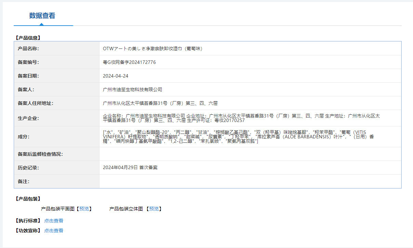413x248 pixels.
Task: Click the 生产企业 label cell
Action: pyautogui.click(x=57, y=118)
